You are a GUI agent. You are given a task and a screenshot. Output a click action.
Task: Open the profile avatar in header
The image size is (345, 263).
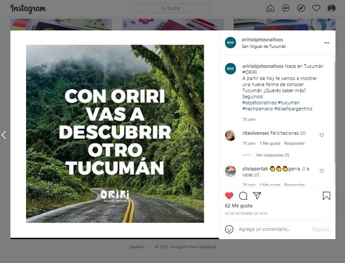point(332,8)
